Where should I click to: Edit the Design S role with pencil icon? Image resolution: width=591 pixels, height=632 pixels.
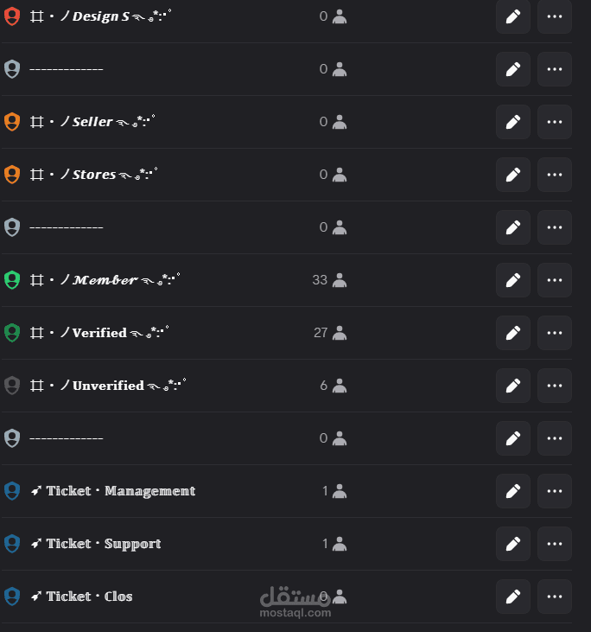click(513, 16)
